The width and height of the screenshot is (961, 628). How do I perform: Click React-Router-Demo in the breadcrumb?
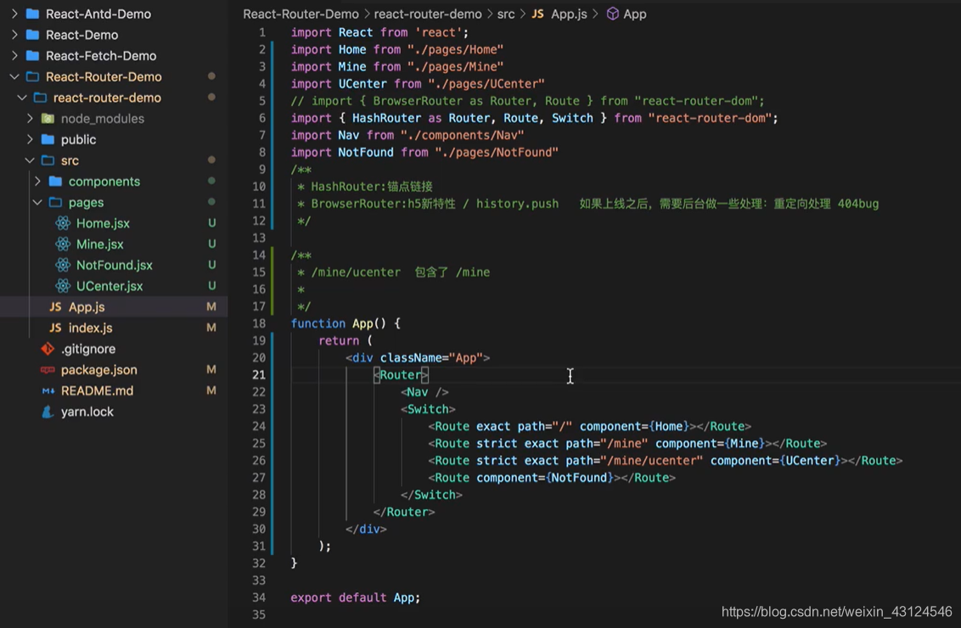point(301,14)
